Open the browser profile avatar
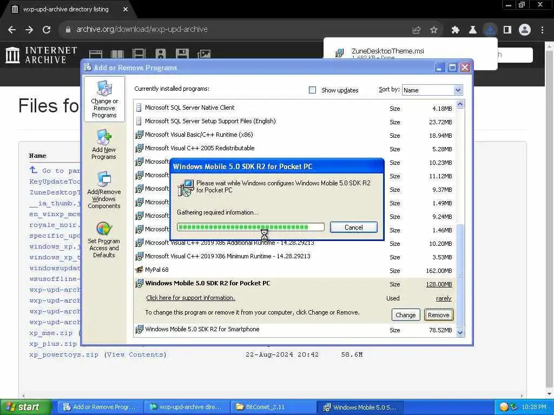 525,30
